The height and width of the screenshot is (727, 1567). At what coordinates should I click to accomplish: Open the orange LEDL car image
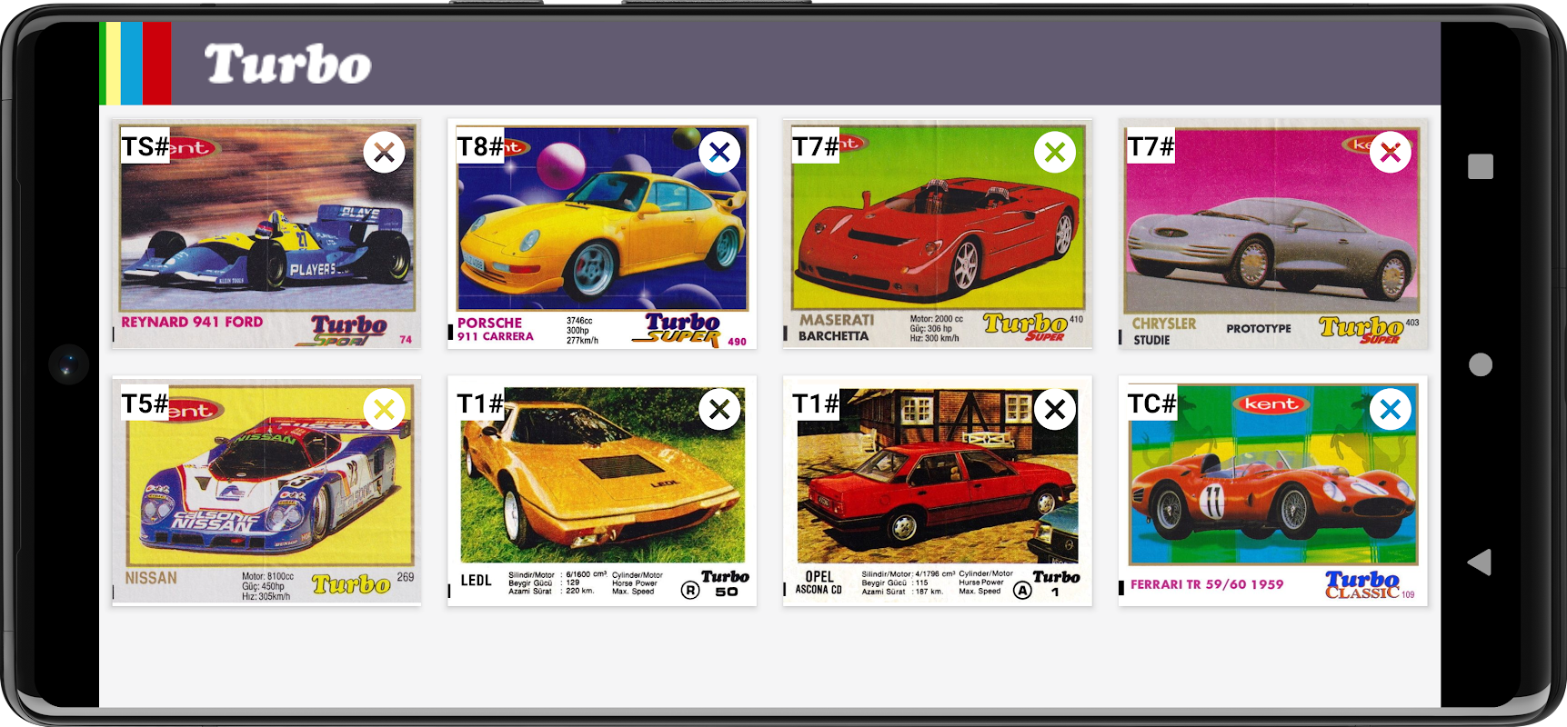(x=602, y=491)
